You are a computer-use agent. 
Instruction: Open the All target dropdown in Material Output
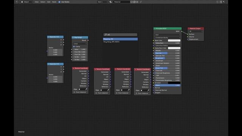point(195,31)
